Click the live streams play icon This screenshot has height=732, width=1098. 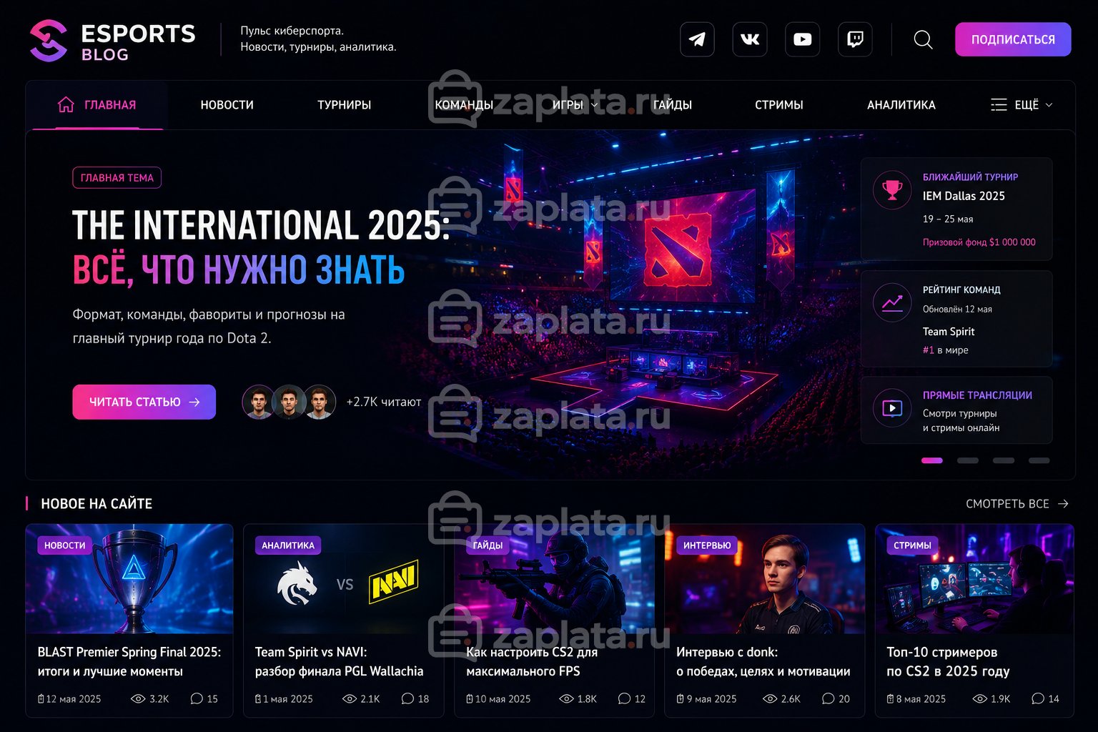[x=892, y=408]
